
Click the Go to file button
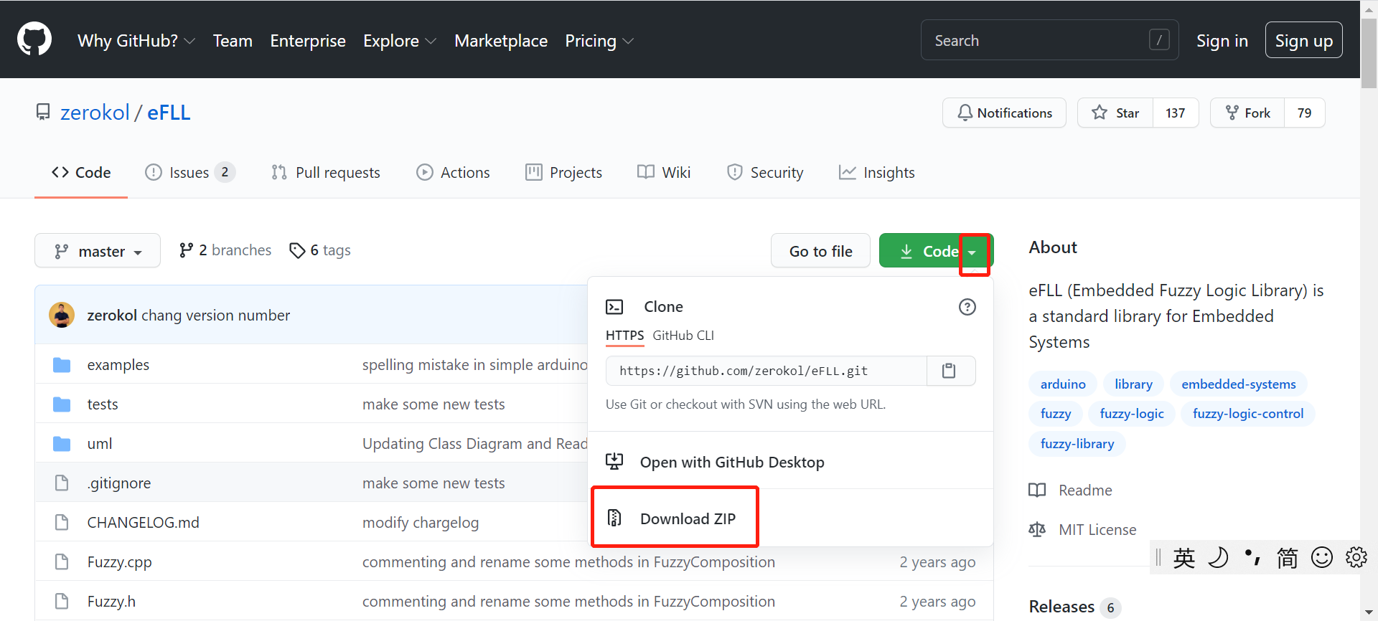click(x=820, y=251)
